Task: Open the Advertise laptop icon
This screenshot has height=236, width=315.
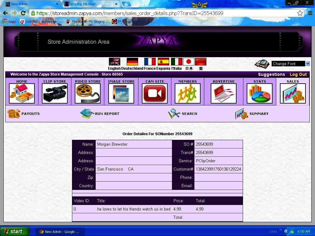Action: [224, 93]
